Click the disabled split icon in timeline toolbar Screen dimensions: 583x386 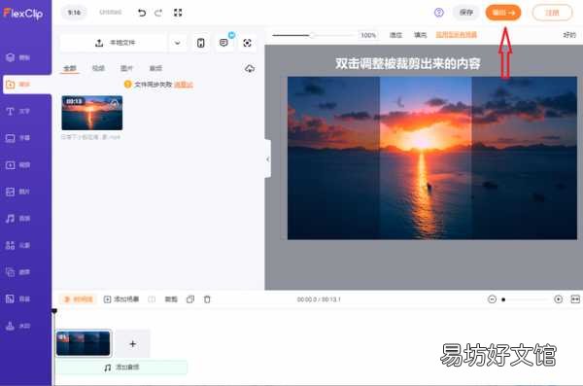[152, 299]
